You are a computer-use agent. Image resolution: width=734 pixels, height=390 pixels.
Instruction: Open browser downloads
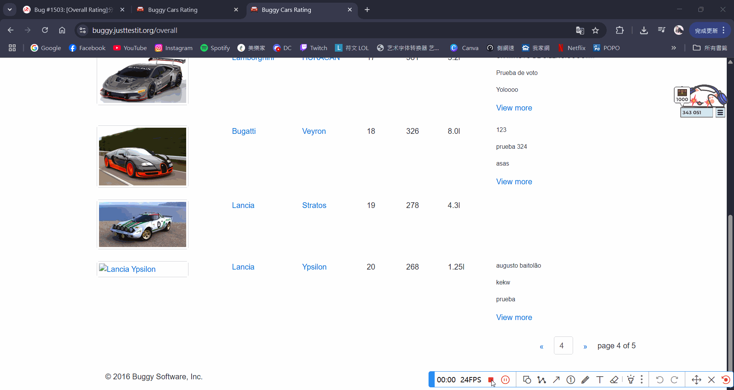click(x=644, y=30)
